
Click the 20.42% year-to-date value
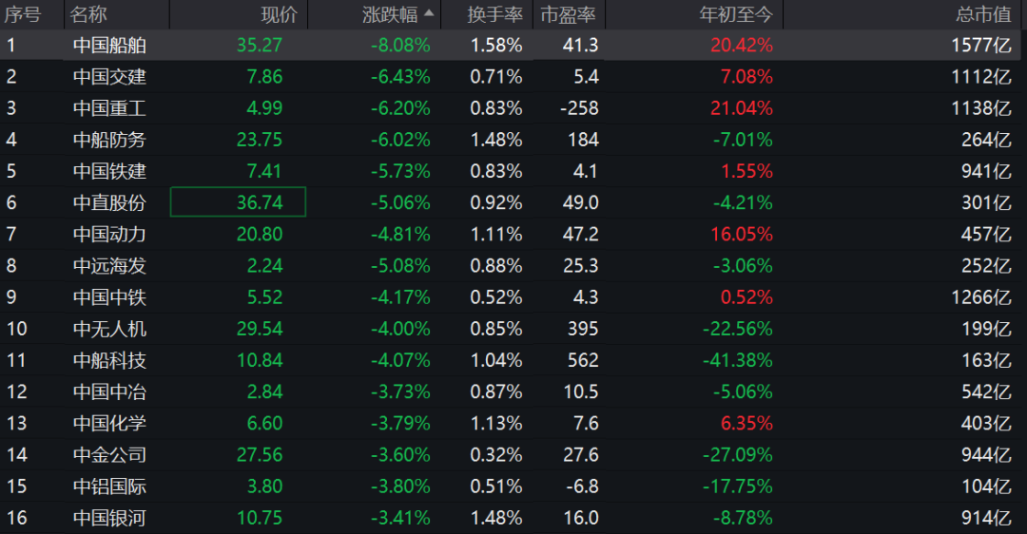tap(742, 46)
